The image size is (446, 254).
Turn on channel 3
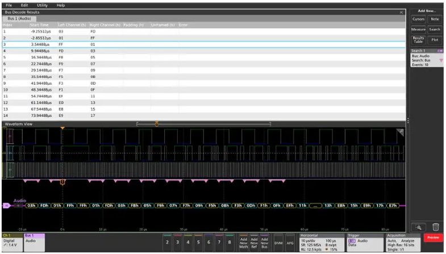[x=177, y=242]
